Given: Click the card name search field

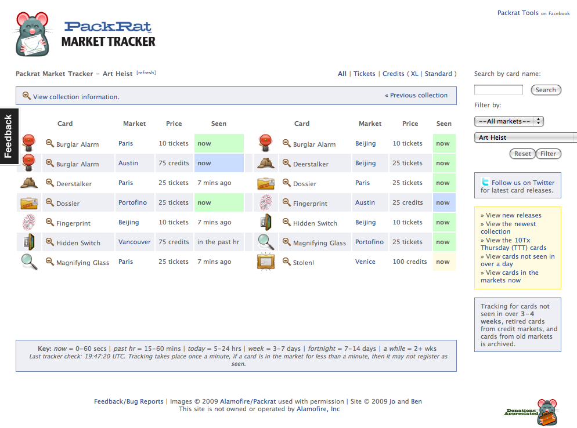Looking at the screenshot, I should (499, 90).
